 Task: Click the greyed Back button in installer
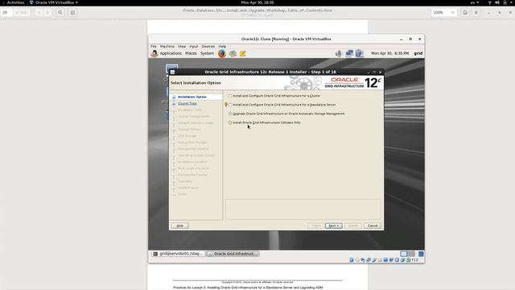pyautogui.click(x=316, y=226)
